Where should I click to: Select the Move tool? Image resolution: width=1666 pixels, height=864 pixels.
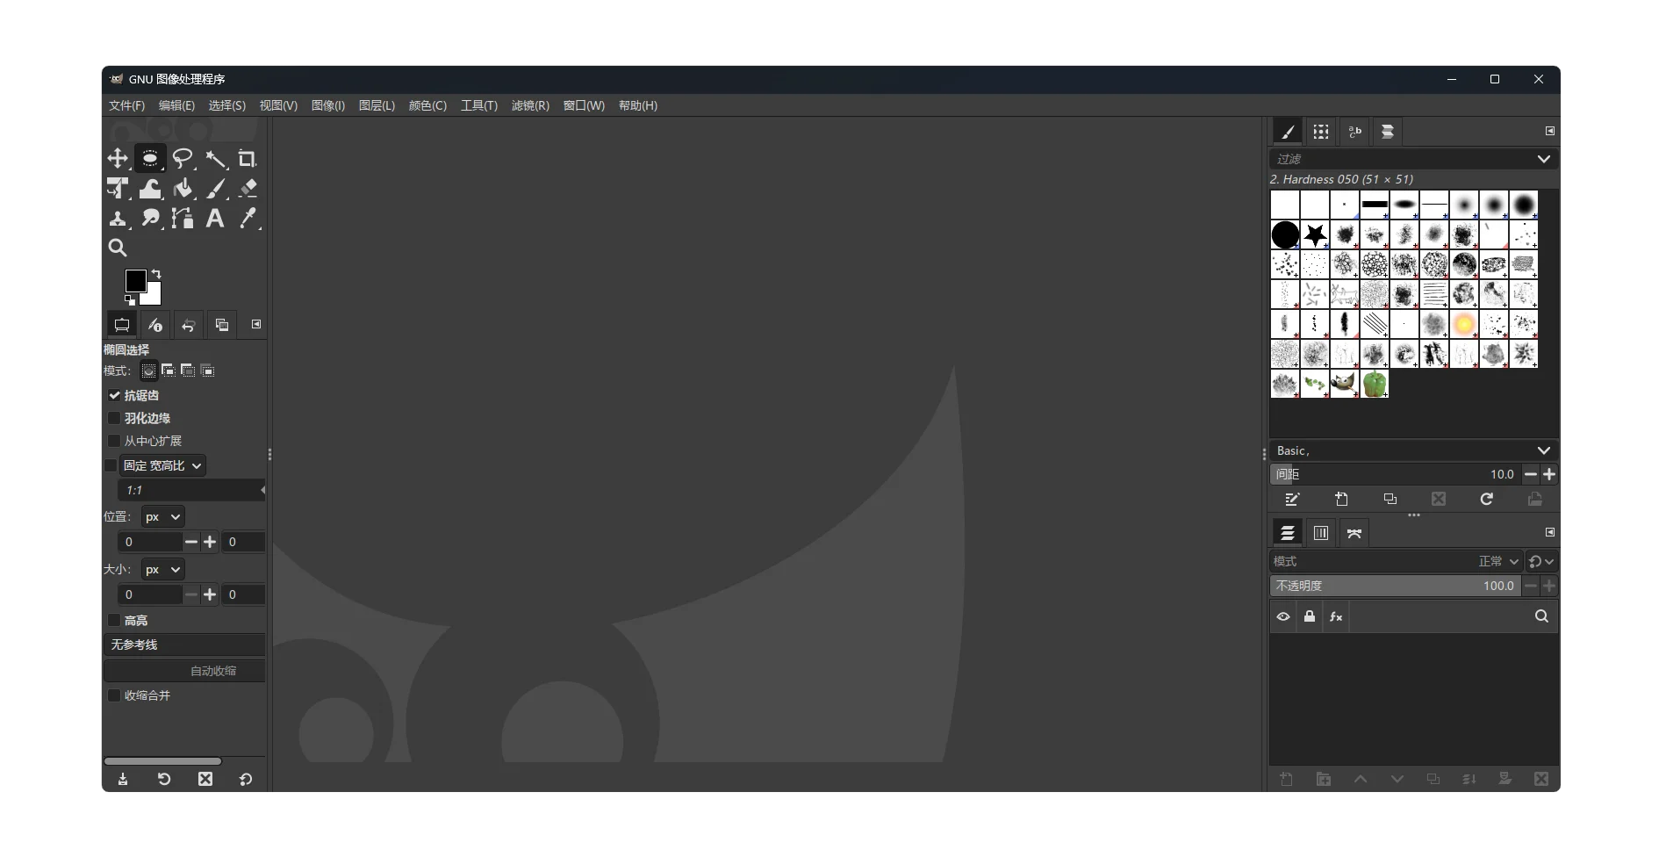(x=118, y=159)
